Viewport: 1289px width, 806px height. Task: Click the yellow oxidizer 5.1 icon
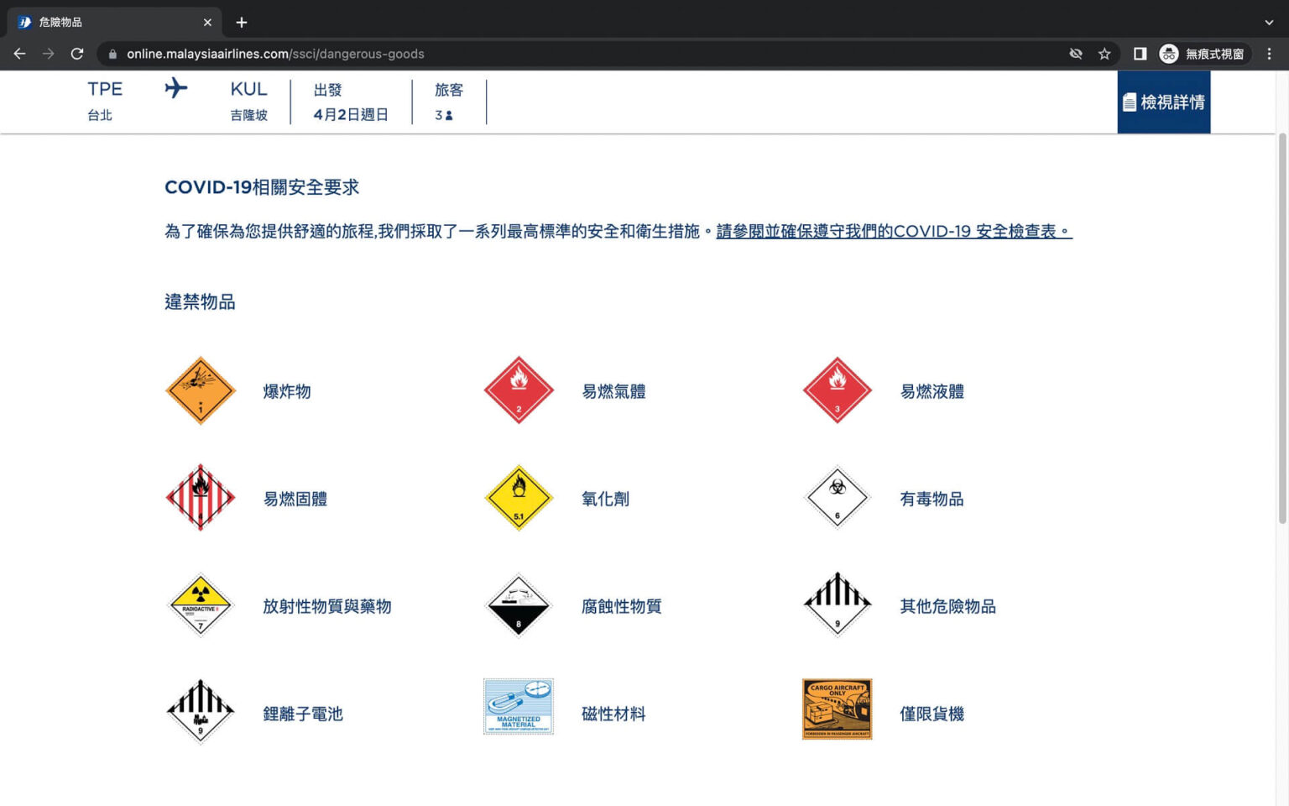519,498
